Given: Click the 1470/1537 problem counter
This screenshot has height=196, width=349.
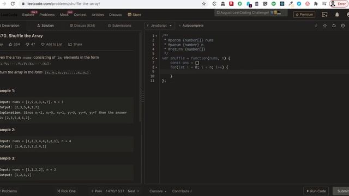Looking at the screenshot, I should click(115, 191).
